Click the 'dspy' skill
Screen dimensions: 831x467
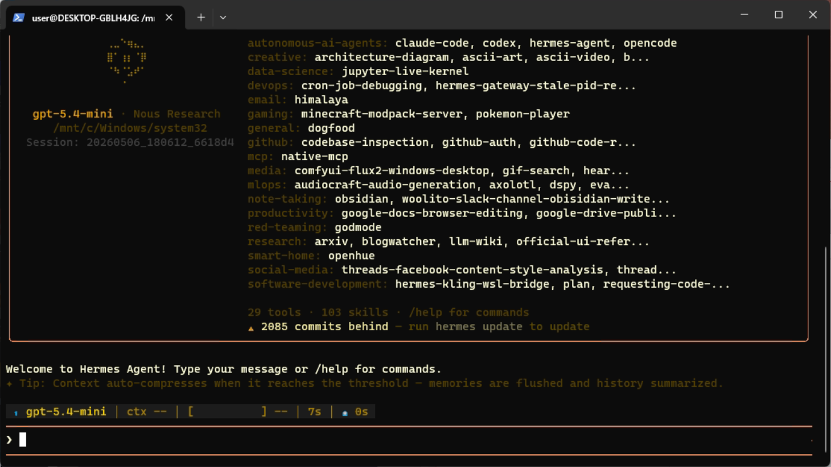pos(562,185)
